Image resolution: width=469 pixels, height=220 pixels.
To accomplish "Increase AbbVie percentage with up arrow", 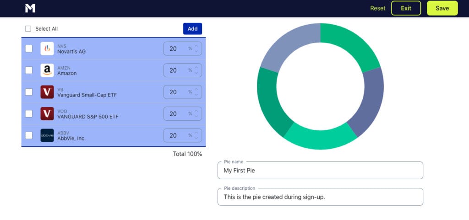I will (x=196, y=133).
